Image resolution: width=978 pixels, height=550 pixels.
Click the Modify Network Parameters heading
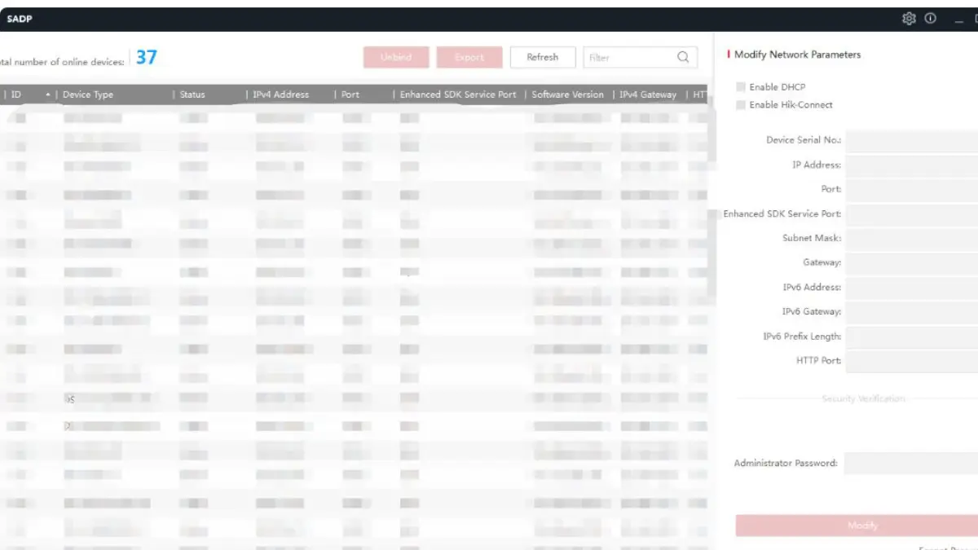(797, 55)
